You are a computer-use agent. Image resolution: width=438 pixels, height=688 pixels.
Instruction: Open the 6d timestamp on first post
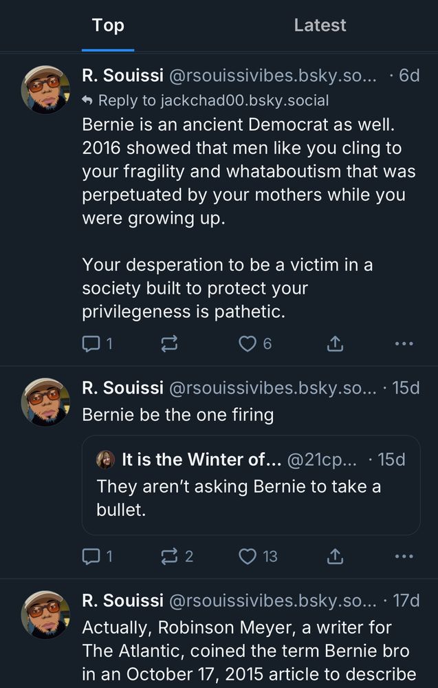pyautogui.click(x=408, y=75)
